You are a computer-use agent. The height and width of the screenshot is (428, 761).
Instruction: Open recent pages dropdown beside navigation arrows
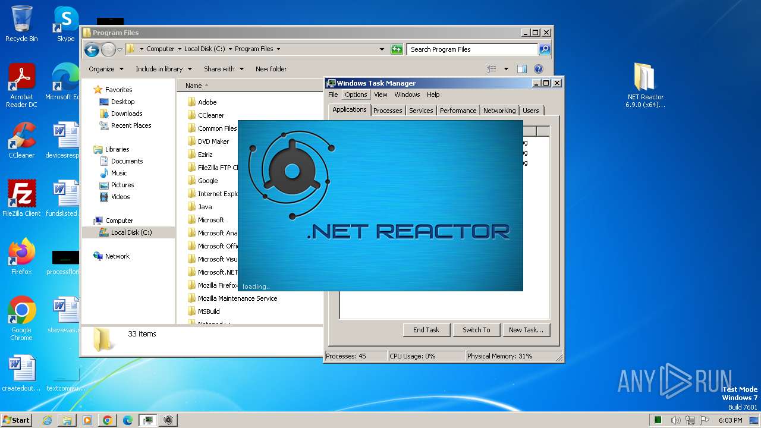pos(120,49)
